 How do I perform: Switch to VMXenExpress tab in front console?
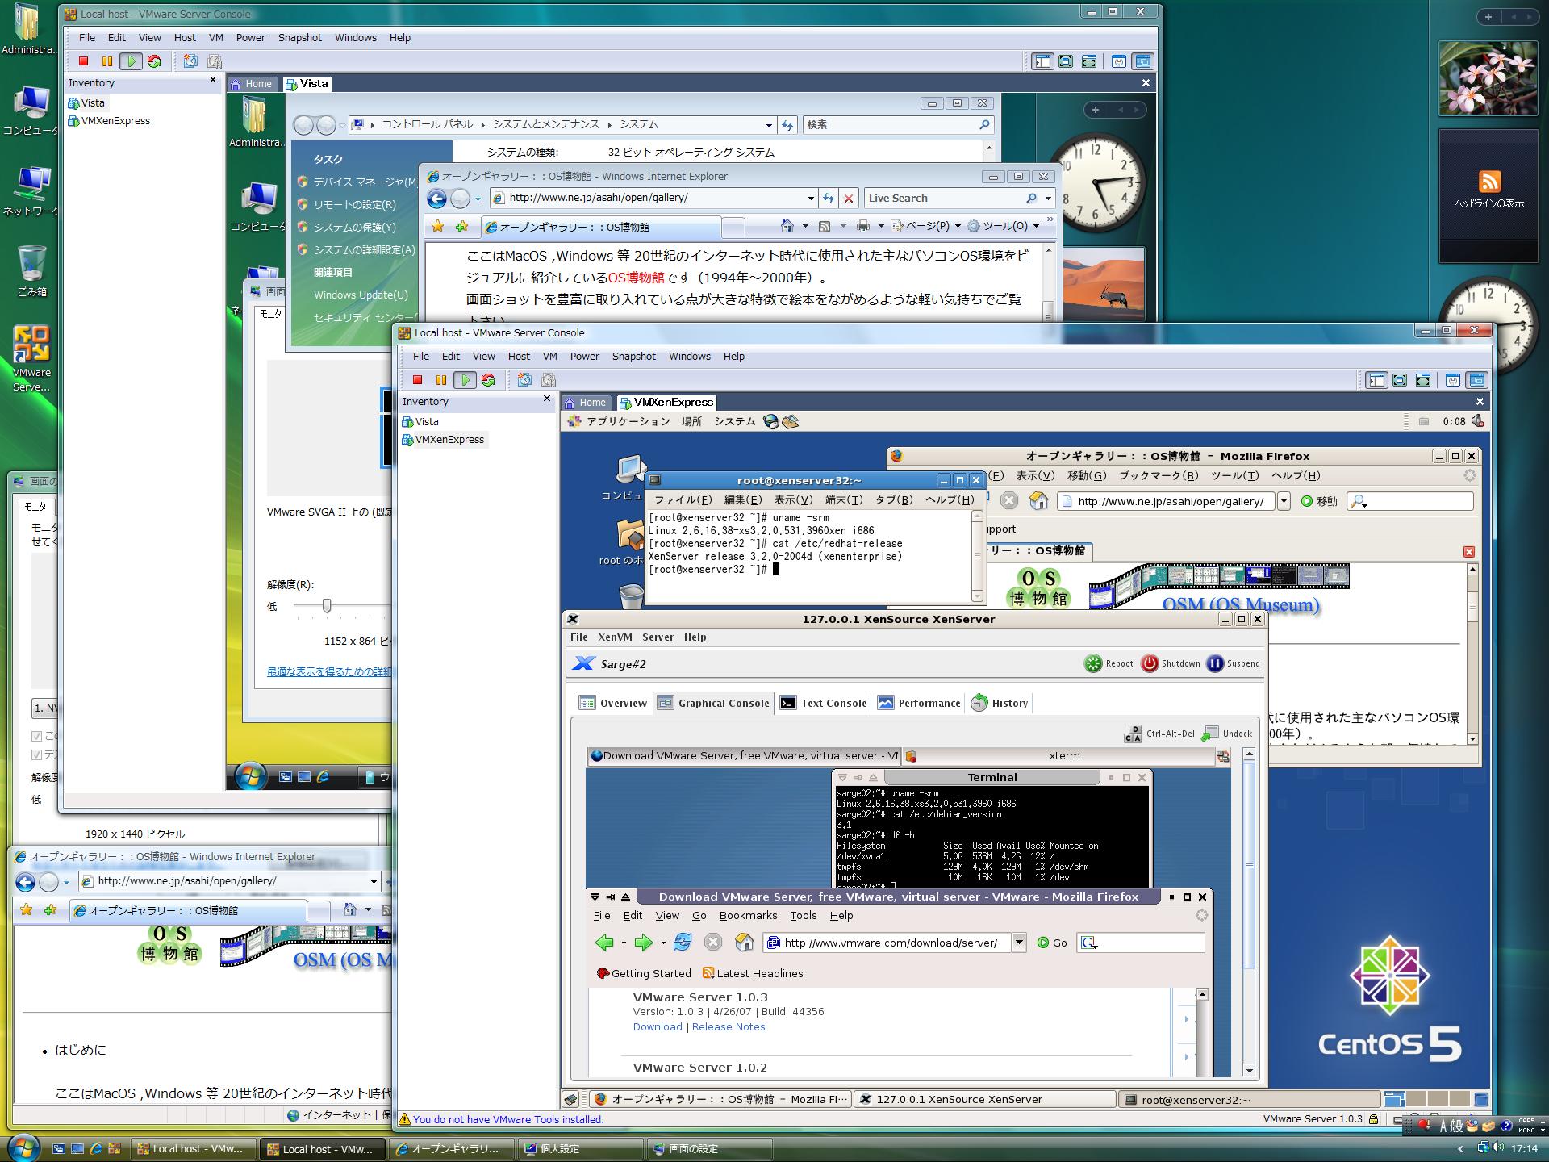(666, 403)
